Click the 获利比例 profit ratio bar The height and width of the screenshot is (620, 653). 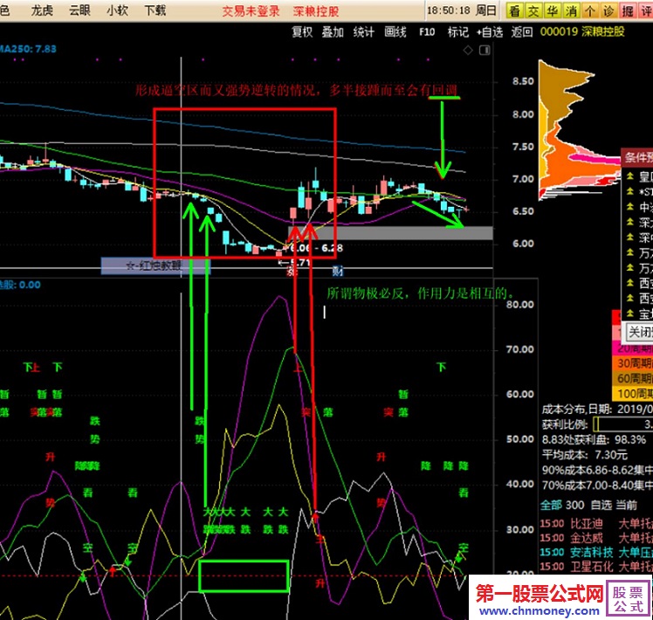[623, 424]
